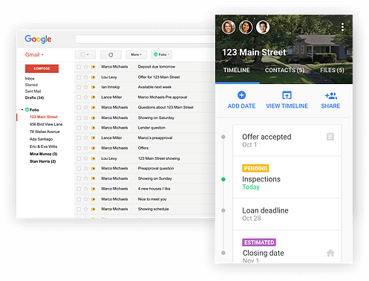Star the Preapproval question email
The width and height of the screenshot is (369, 281).
point(86,169)
